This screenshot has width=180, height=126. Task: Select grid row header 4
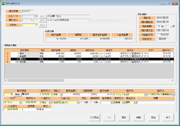coord(7,62)
